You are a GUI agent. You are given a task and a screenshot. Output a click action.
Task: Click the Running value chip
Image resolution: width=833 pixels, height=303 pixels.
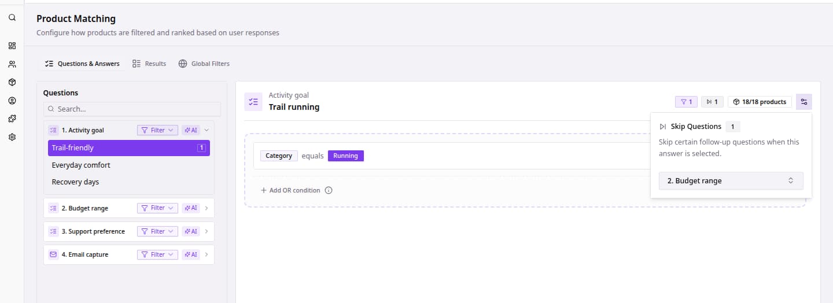coord(345,156)
